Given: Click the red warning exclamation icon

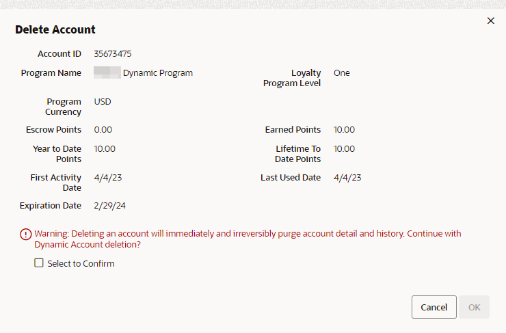Looking at the screenshot, I should (x=26, y=235).
